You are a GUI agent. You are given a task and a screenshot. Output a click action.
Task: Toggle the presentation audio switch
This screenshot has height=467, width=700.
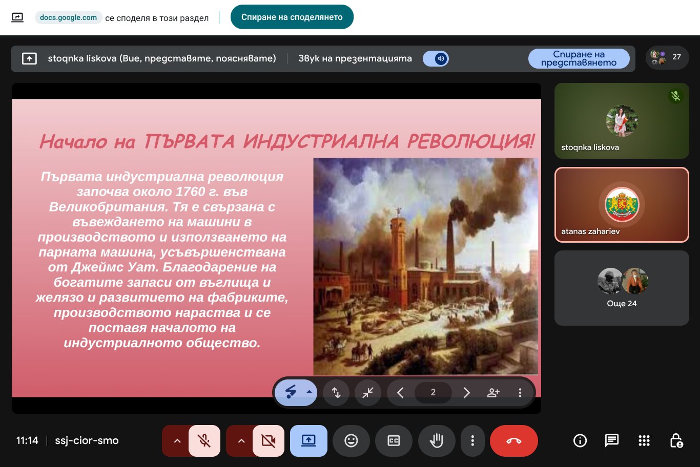[436, 58]
